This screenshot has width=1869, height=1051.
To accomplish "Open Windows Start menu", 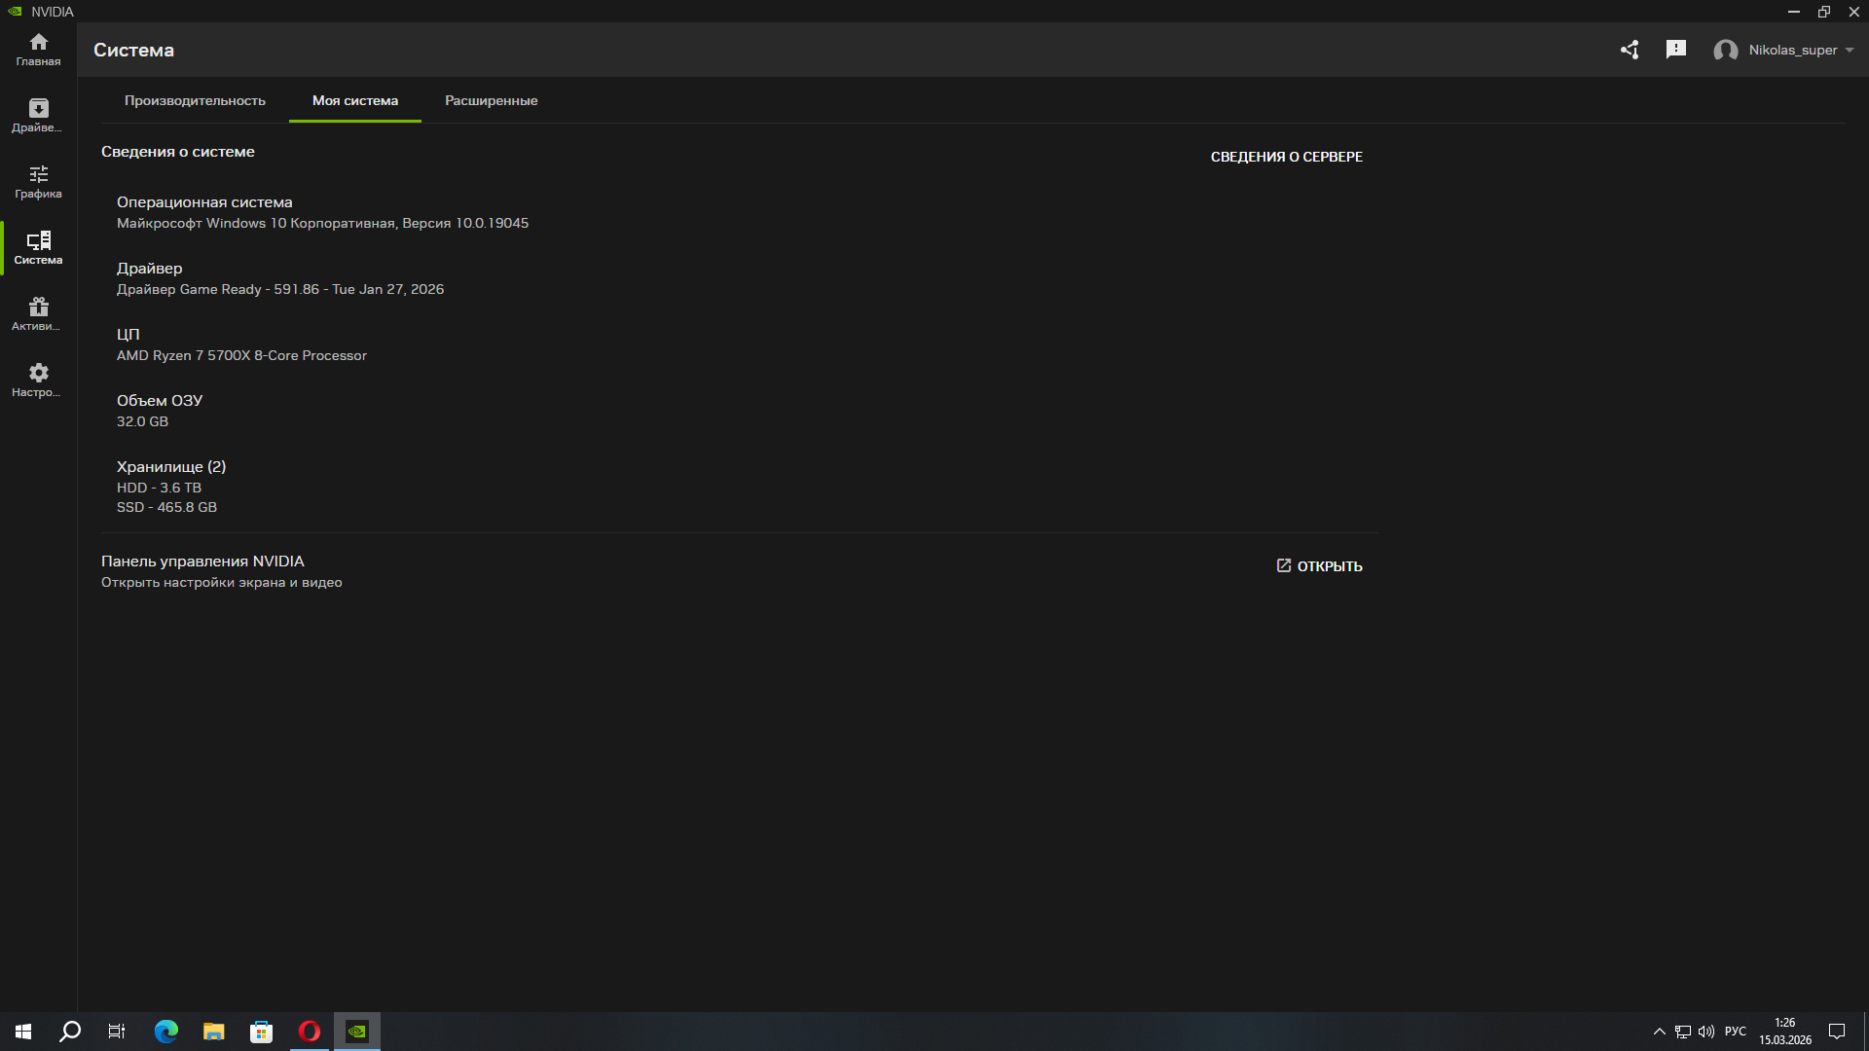I will pos(23,1032).
